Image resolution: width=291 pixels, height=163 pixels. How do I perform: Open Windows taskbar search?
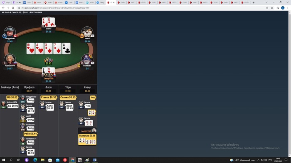coord(11,160)
